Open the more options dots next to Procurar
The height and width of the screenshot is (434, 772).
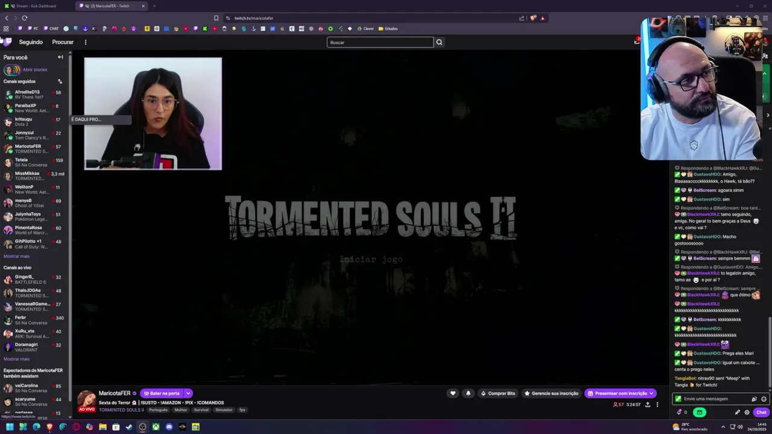(x=85, y=42)
